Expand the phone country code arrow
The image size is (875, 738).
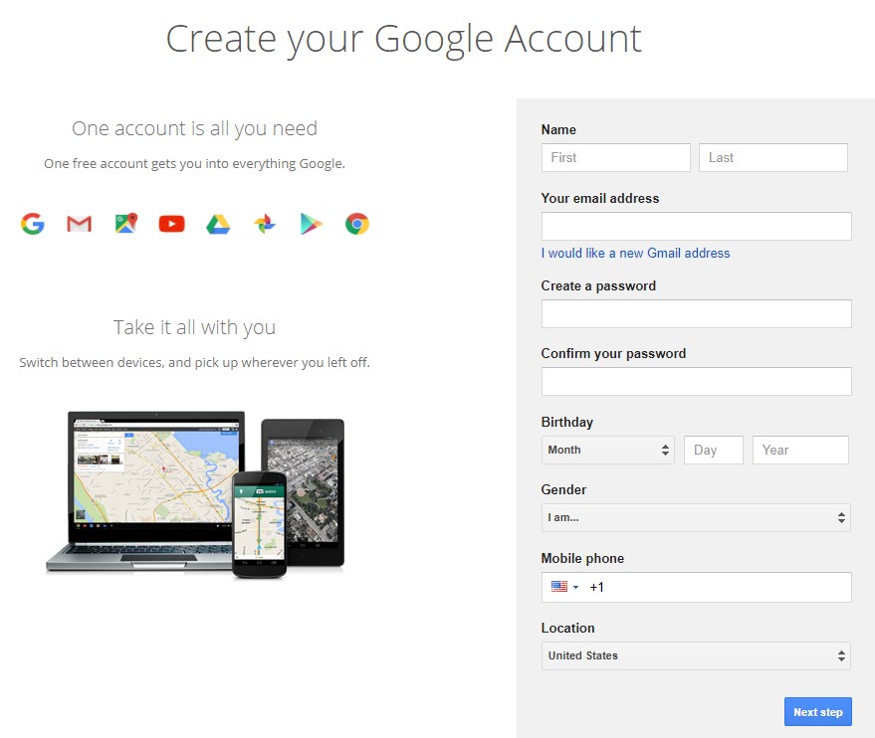576,587
